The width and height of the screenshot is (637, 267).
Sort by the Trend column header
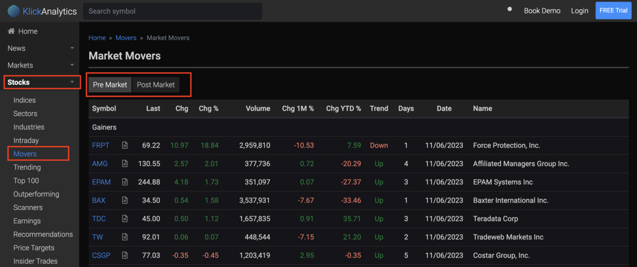[379, 109]
